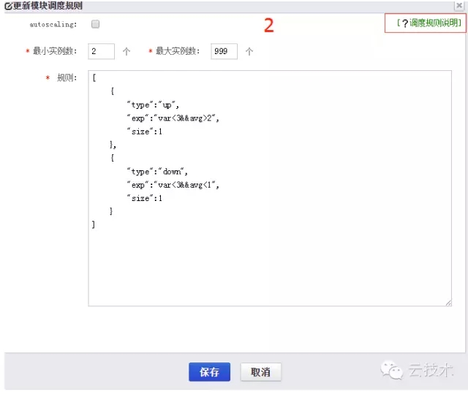Click the 云技术 watermark text
This screenshot has height=394, width=468.
(431, 371)
